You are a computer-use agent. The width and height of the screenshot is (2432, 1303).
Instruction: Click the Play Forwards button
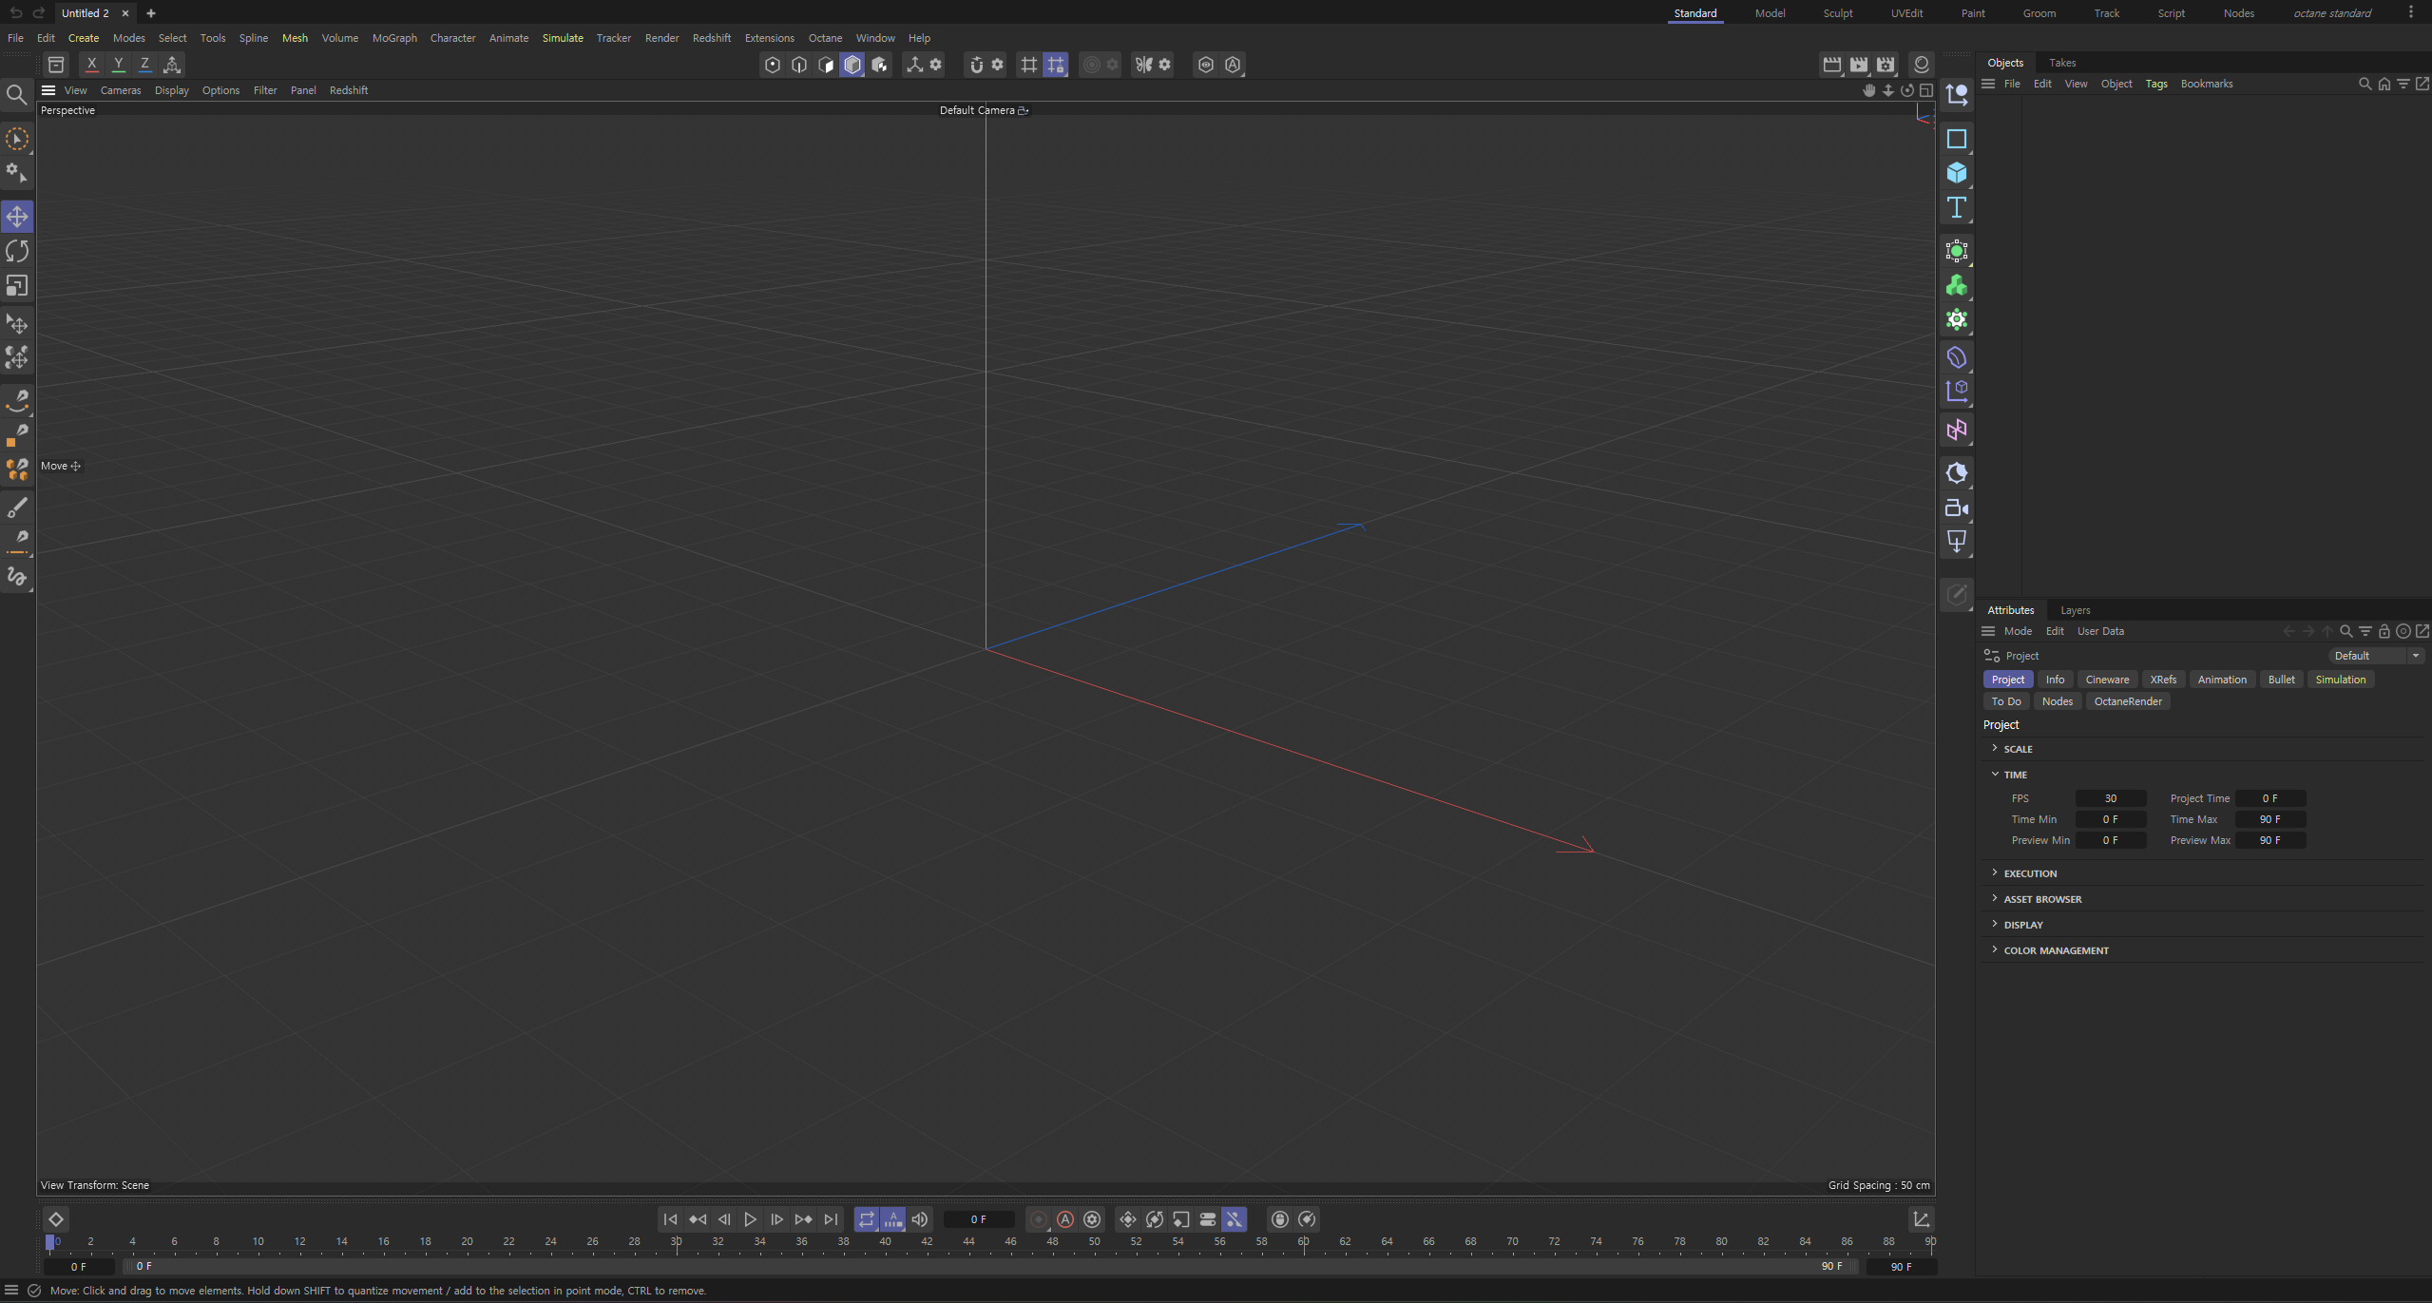pyautogui.click(x=750, y=1219)
